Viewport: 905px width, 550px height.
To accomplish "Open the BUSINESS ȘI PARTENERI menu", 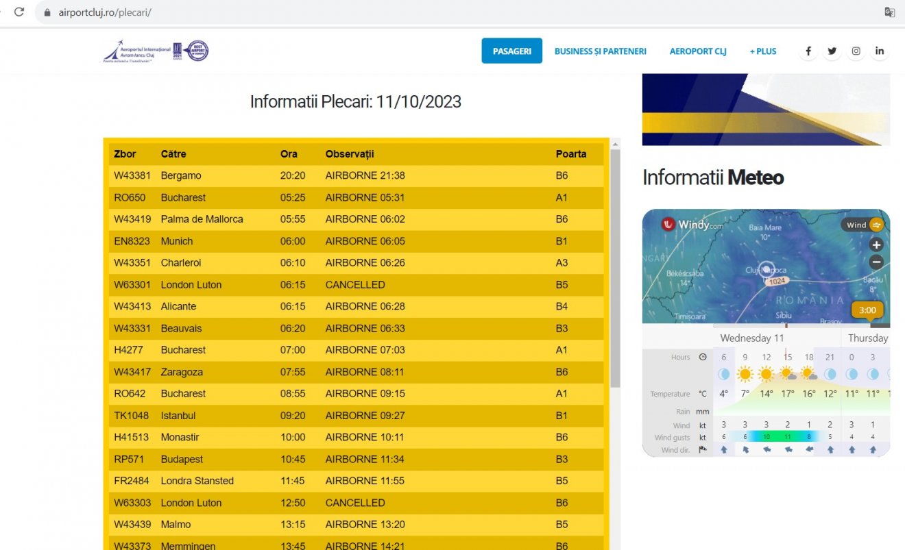I will [601, 51].
